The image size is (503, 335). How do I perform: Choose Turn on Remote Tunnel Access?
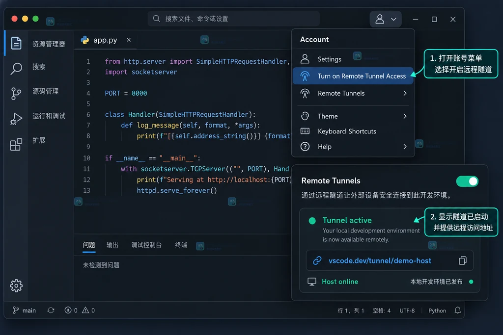pos(353,76)
